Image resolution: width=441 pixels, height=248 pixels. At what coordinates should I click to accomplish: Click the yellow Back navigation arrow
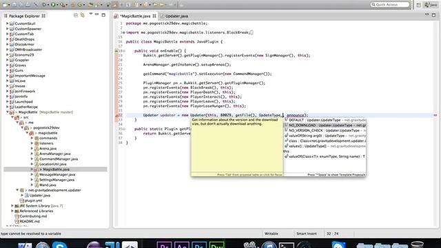pyautogui.click(x=155, y=5)
